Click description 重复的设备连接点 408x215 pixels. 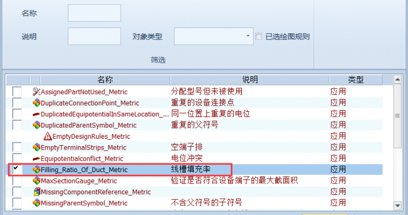[x=203, y=102]
